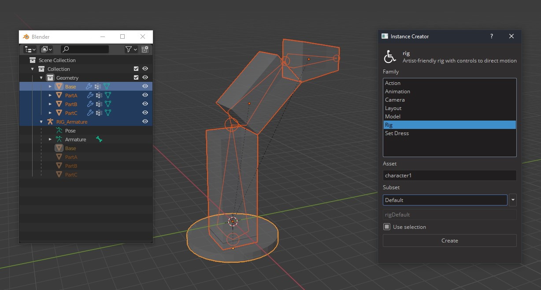Expand the PartB object row

pos(50,104)
